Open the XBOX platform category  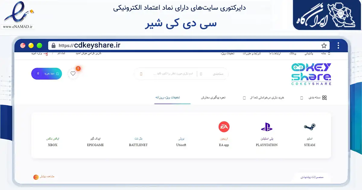(52, 142)
